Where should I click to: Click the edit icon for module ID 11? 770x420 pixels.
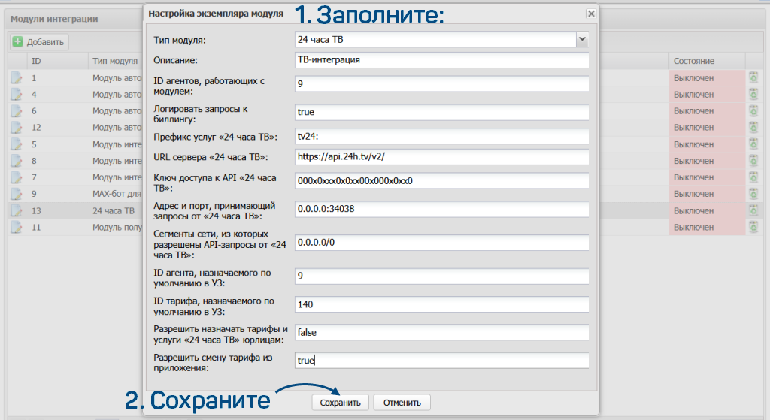click(x=17, y=228)
